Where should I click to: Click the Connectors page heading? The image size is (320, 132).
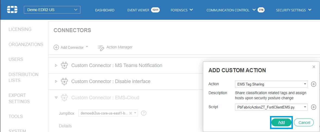tap(72, 30)
